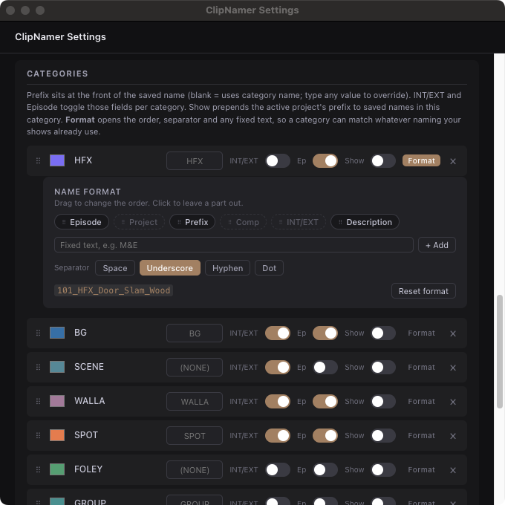Open the FOLEY green color swatch
Image resolution: width=505 pixels, height=505 pixels.
(57, 469)
